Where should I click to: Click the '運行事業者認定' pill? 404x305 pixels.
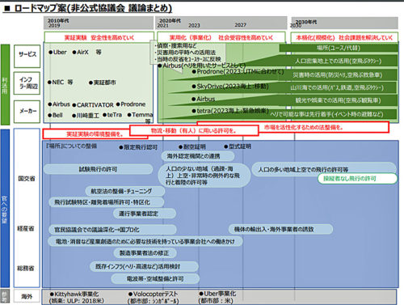[145, 214]
